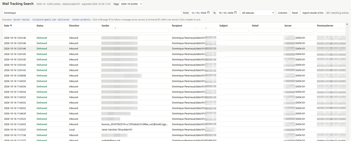Click the 2026-10-16 11:17:38 date cell

pos(15,135)
